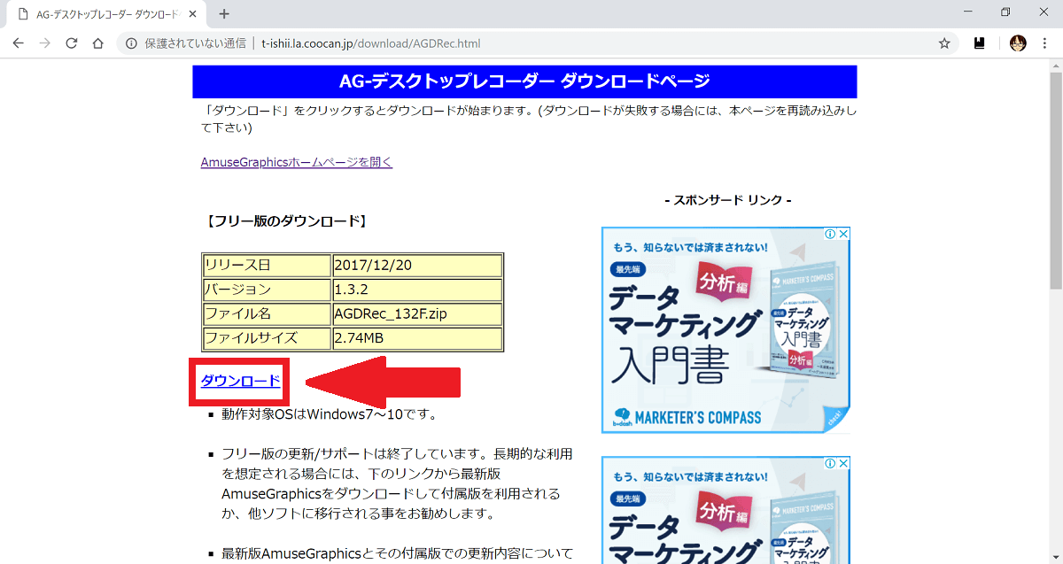This screenshot has height=564, width=1063.
Task: Click the 【フリー版のダウンロード】 heading
Action: click(284, 221)
